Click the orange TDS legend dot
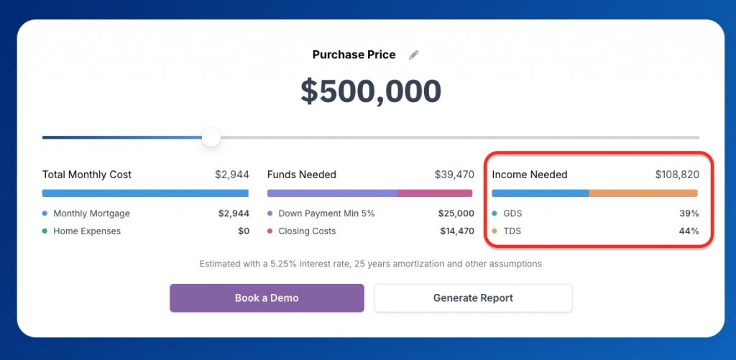 (x=494, y=231)
